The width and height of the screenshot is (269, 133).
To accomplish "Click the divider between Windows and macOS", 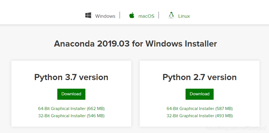I will (120, 15).
